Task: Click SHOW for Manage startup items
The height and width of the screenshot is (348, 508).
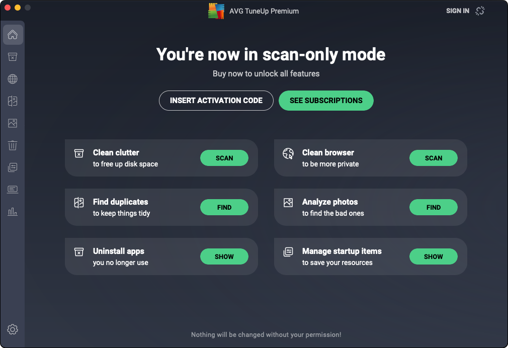Action: pyautogui.click(x=434, y=256)
